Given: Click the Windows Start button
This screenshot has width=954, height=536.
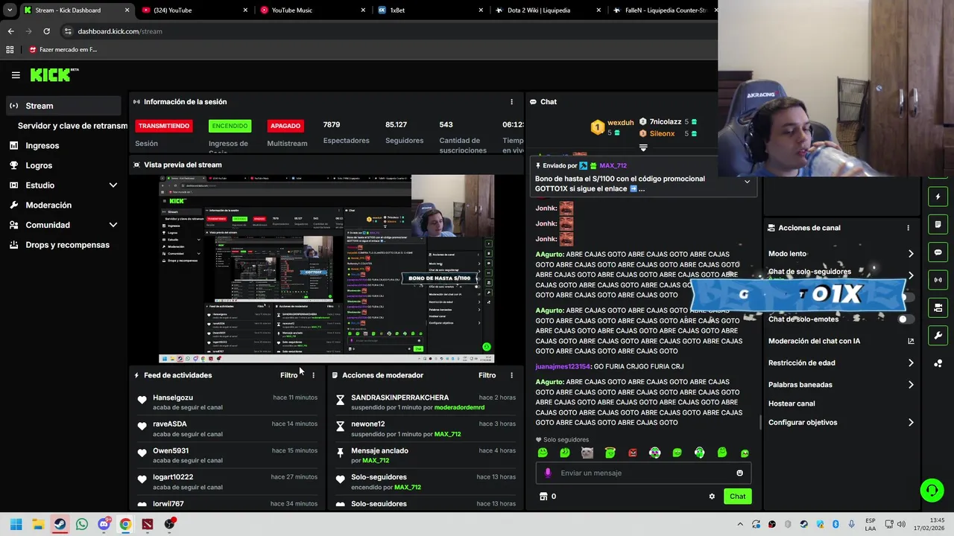Looking at the screenshot, I should [x=16, y=524].
